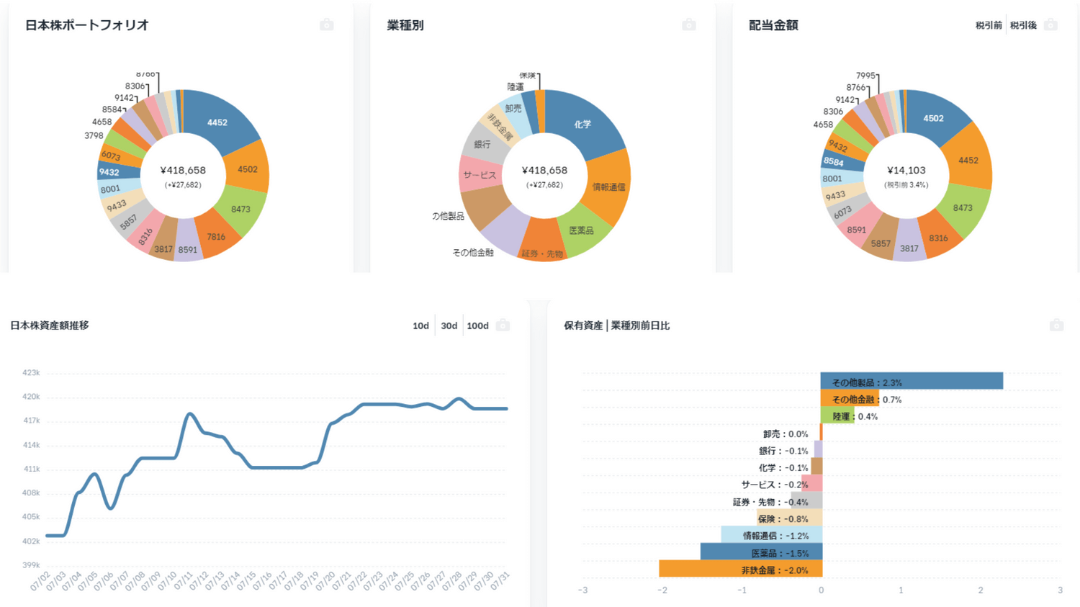Click the 4502 segment in the dividend donut

(x=933, y=118)
